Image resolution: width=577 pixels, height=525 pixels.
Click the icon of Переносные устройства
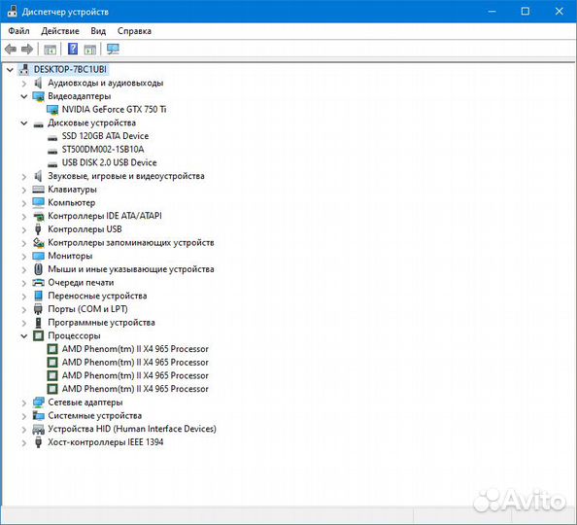(38, 296)
